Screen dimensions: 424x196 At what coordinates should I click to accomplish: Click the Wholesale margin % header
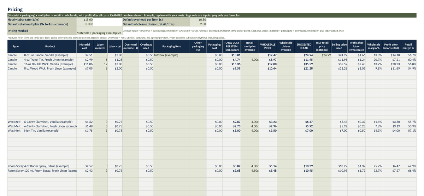click(374, 47)
